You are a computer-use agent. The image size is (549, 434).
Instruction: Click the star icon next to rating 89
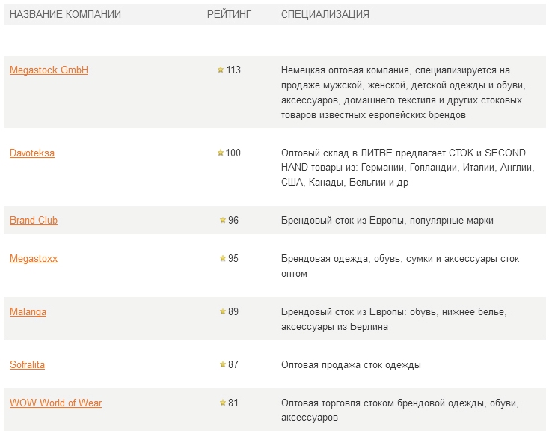pos(223,311)
